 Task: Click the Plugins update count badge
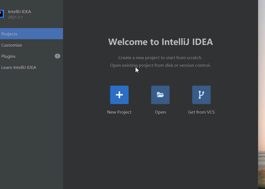point(57,56)
